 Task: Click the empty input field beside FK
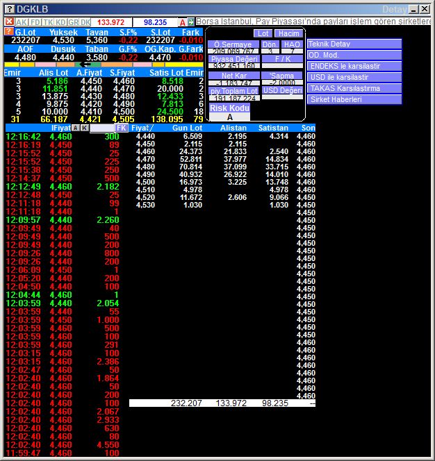pyautogui.click(x=102, y=128)
